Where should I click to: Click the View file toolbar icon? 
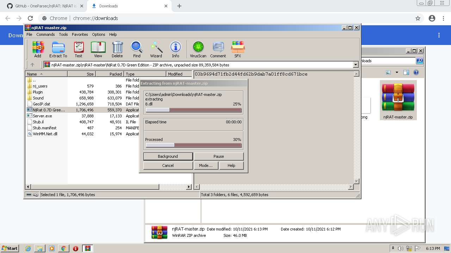(98, 49)
